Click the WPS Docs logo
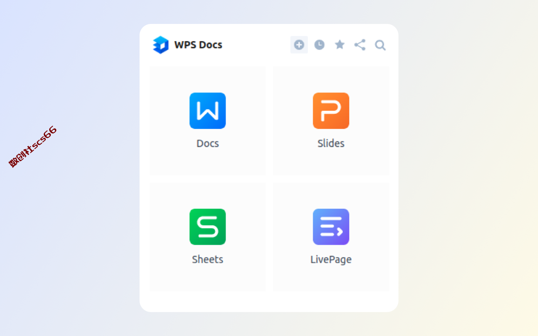Viewport: 538px width, 336px height. [161, 45]
